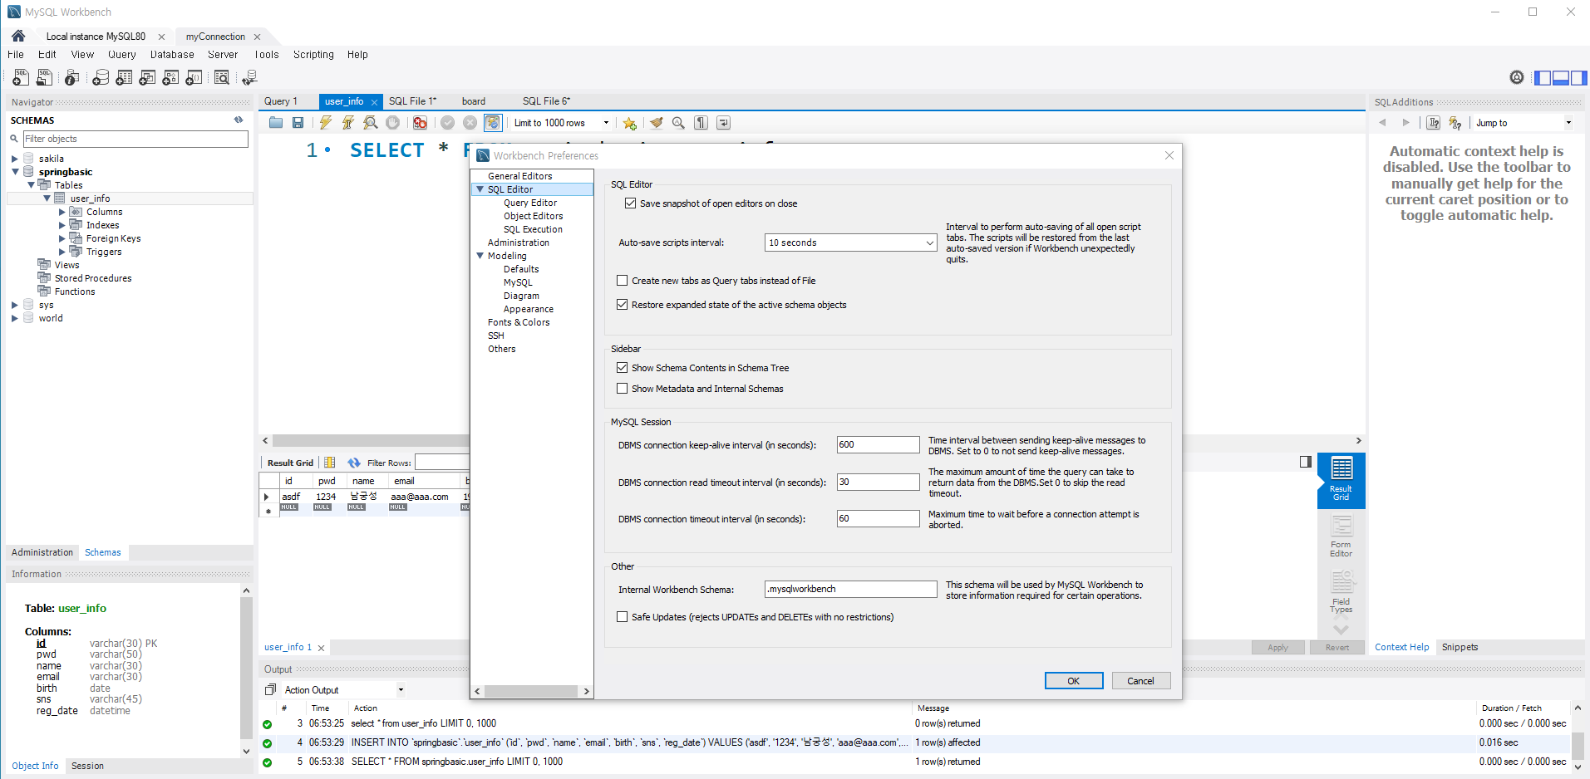Toggle stop-on-error execution icon

[421, 123]
